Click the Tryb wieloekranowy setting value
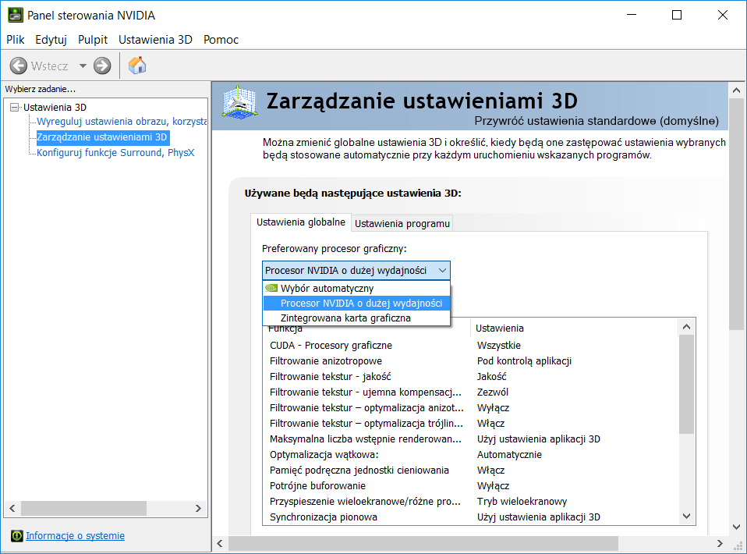Image resolution: width=747 pixels, height=554 pixels. pos(522,502)
